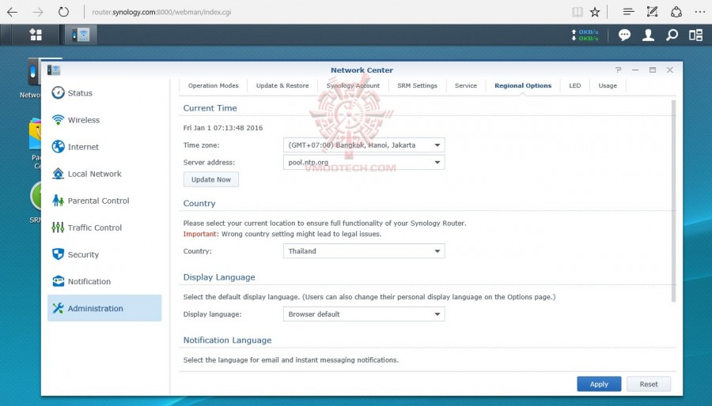Open the Status section label
712x406 pixels.
[x=80, y=93]
